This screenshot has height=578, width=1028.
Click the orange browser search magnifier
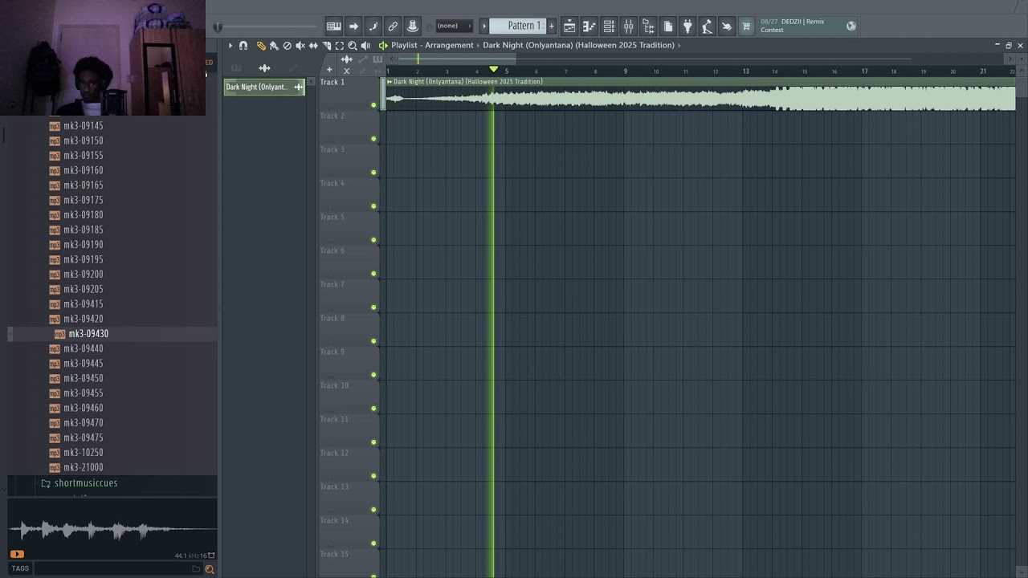pyautogui.click(x=210, y=569)
